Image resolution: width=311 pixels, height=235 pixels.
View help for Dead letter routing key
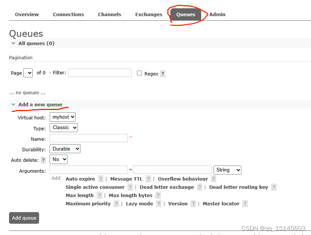tap(273, 187)
